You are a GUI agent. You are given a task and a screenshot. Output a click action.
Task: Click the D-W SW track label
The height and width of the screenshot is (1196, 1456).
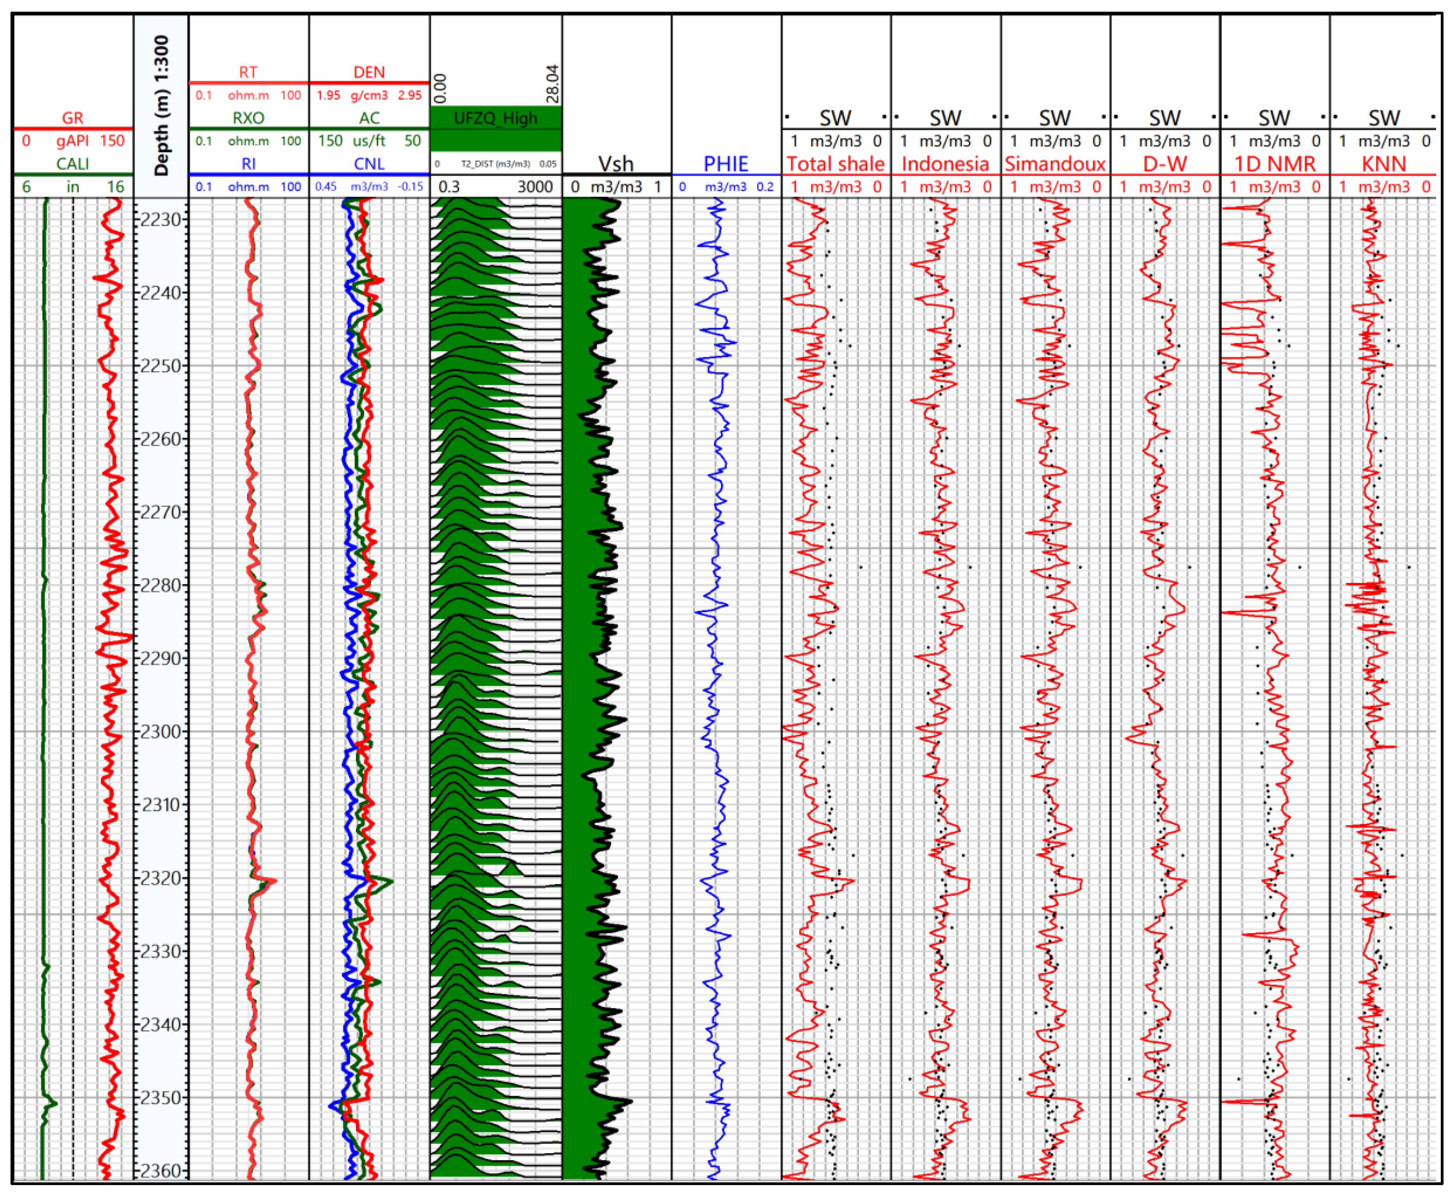pos(1165,164)
